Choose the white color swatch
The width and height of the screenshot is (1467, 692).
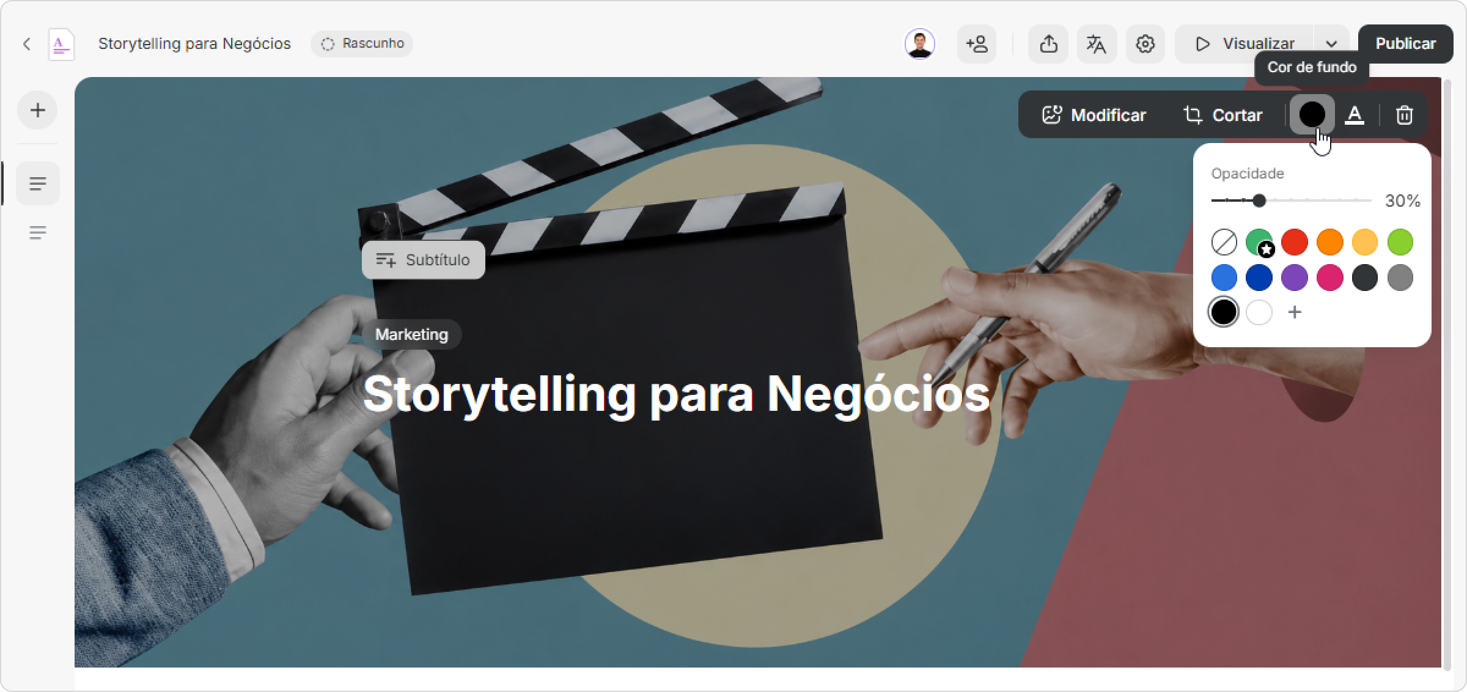[x=1259, y=312]
